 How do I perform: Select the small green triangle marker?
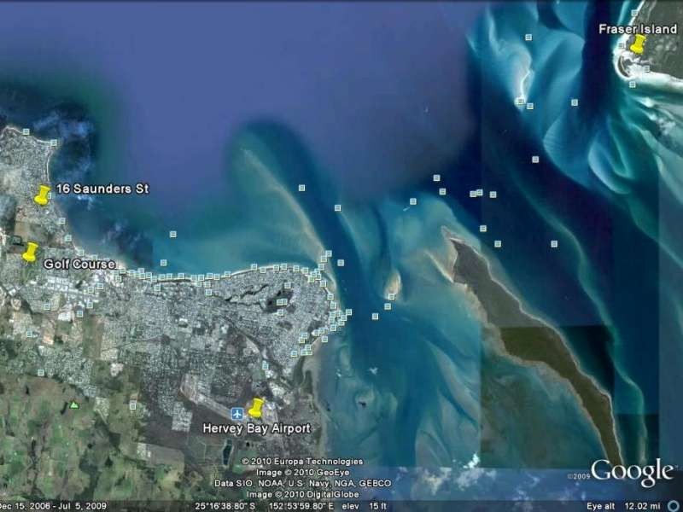(x=74, y=404)
